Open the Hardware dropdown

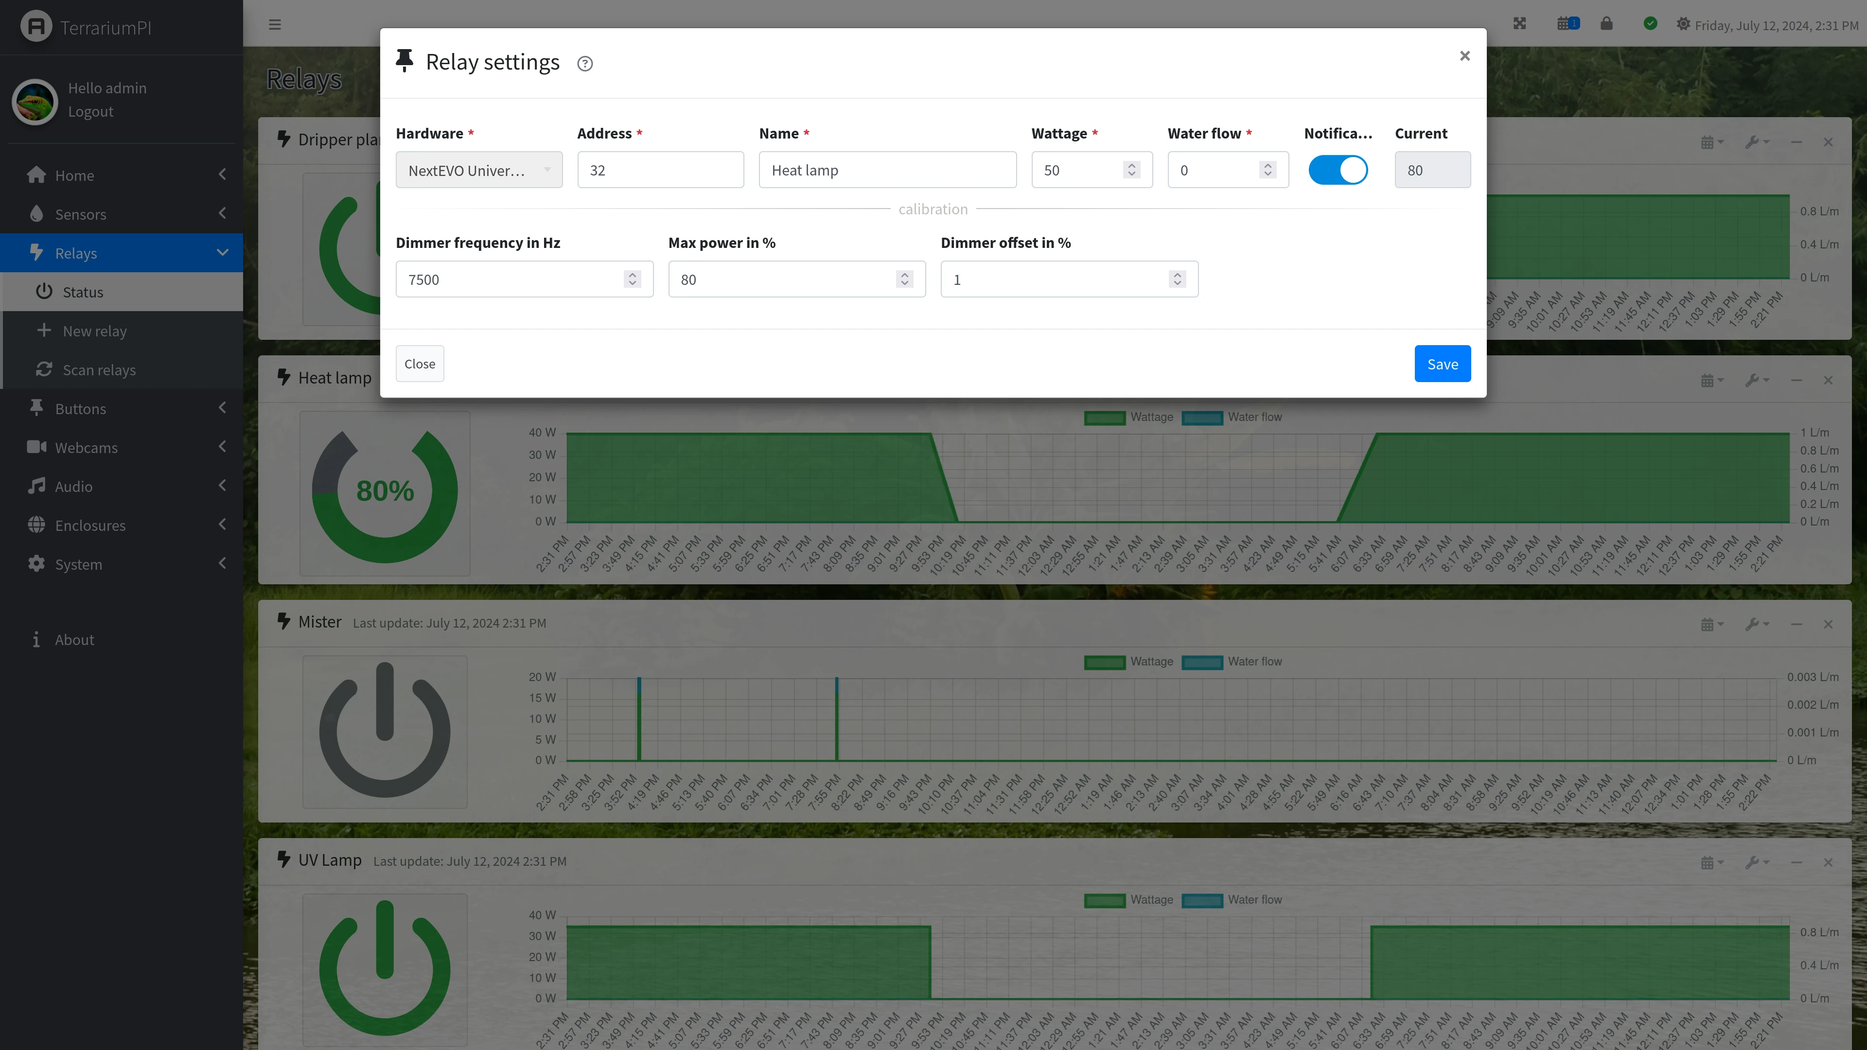pos(479,170)
